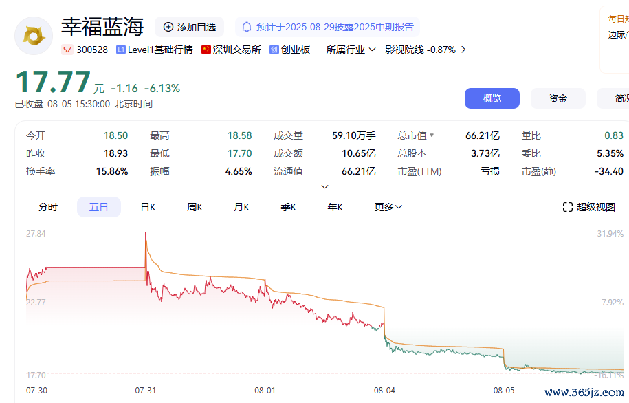Click the right arrow after 影视院线 -0.87%
This screenshot has height=403, width=629.
pos(463,50)
